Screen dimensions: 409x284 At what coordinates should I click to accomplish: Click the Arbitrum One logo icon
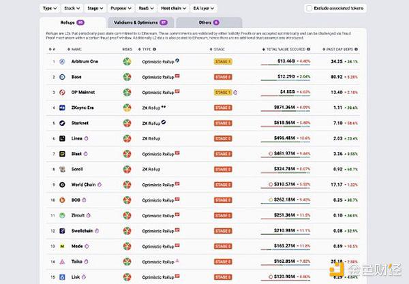(62, 62)
